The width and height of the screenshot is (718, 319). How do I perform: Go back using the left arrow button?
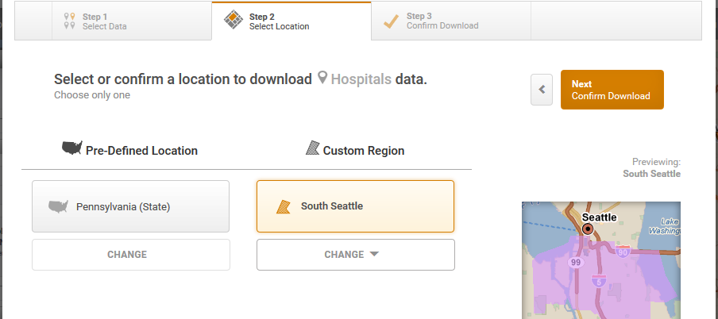542,90
